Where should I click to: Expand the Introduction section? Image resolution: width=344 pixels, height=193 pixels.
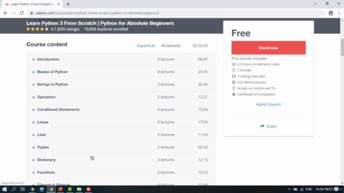(x=121, y=60)
